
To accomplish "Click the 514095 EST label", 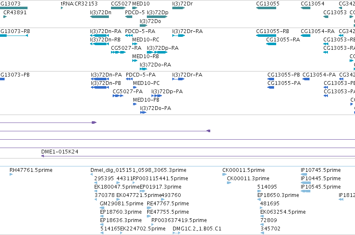I will click(267, 187).
